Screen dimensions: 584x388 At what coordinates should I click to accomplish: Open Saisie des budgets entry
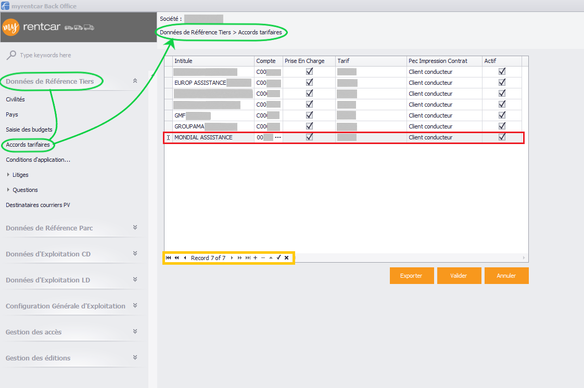coord(29,130)
